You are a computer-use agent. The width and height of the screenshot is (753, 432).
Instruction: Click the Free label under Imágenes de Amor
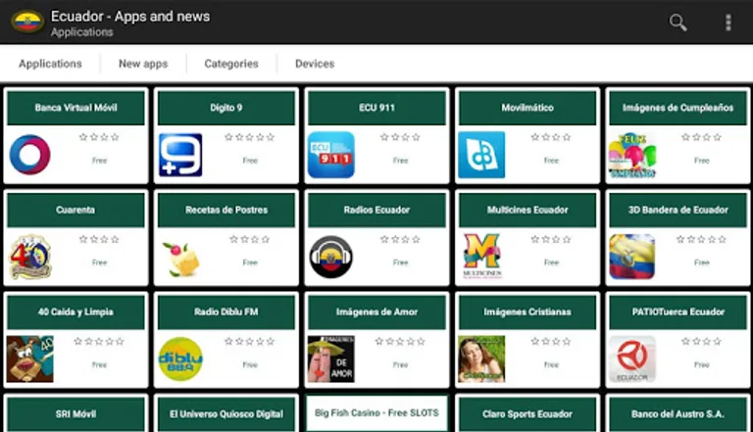(x=400, y=364)
